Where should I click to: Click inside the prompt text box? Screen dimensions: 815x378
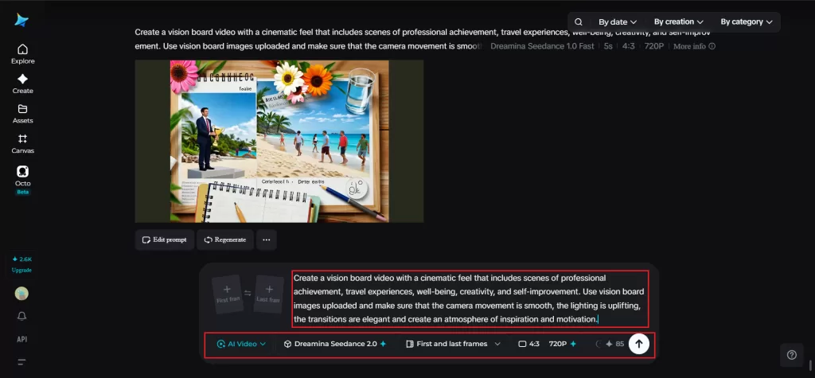tap(470, 298)
